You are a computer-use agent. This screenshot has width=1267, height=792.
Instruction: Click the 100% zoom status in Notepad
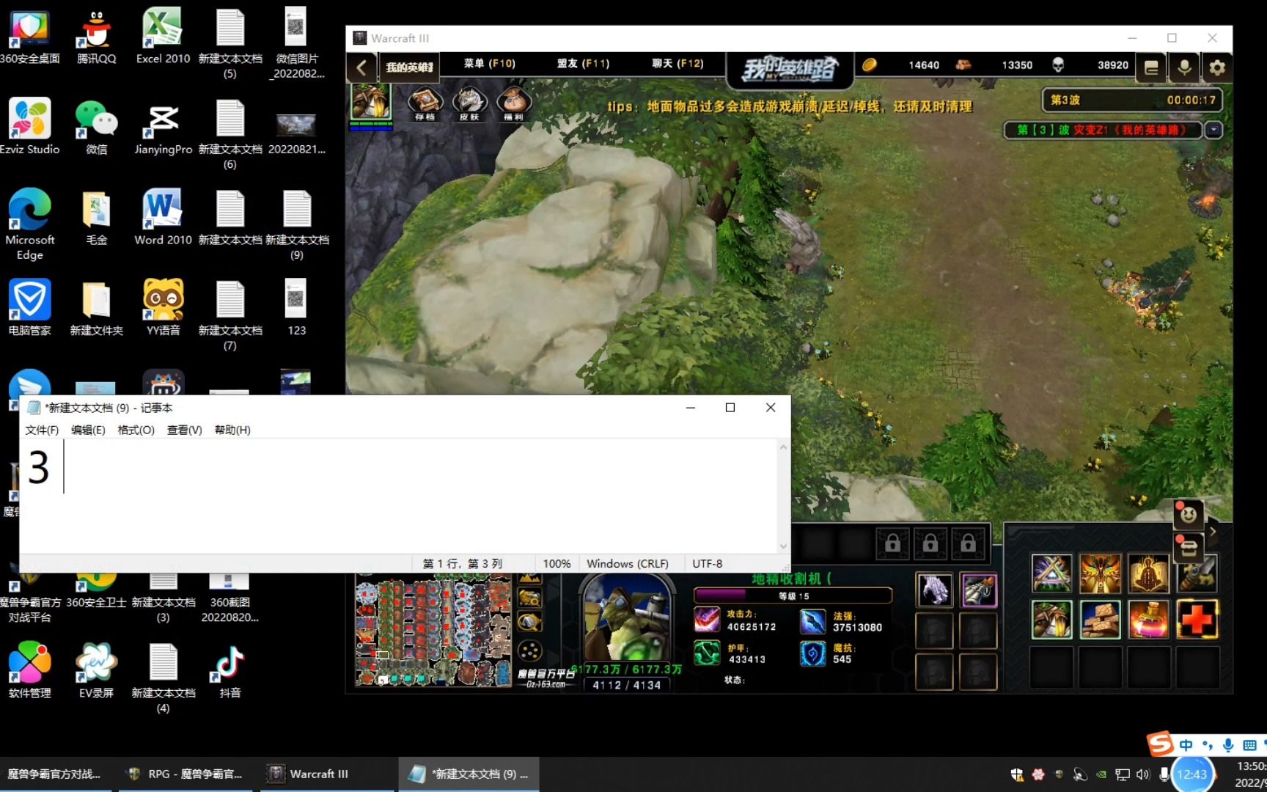tap(557, 563)
